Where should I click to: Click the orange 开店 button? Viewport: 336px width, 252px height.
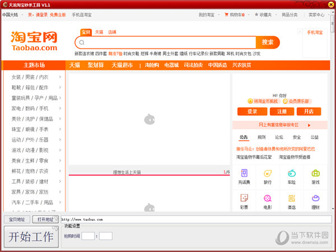coord(309,111)
